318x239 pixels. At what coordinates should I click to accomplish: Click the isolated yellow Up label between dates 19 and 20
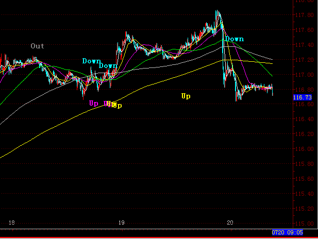[x=186, y=96]
